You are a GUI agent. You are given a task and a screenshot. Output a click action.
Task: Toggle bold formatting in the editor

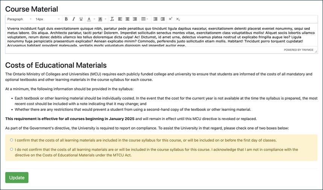[x=66, y=19]
